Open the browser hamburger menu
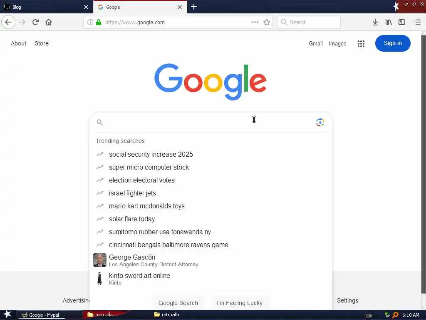426x320 pixels. pyautogui.click(x=418, y=22)
